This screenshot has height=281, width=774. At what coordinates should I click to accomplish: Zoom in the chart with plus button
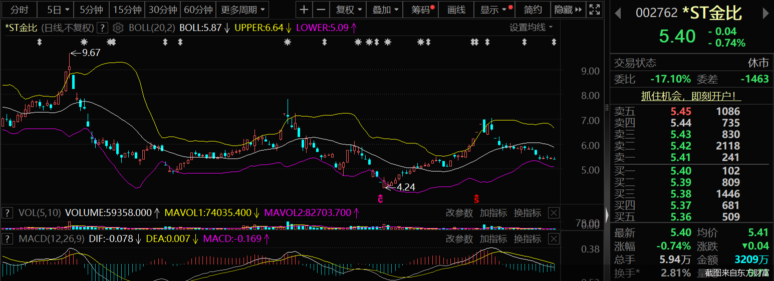304,9
